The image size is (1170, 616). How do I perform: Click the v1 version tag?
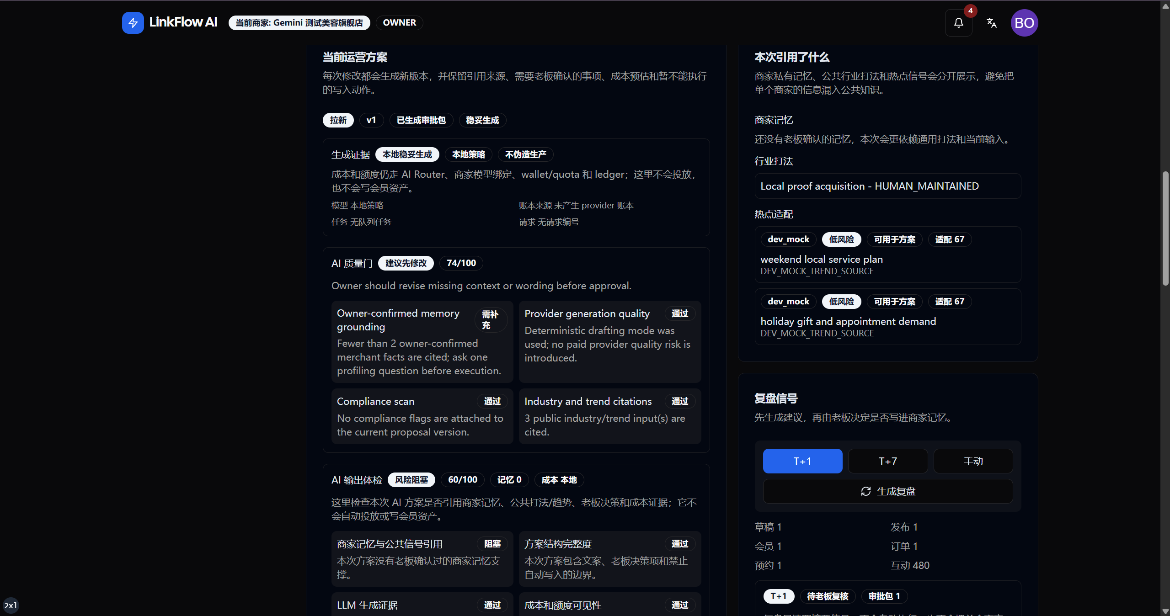(371, 120)
